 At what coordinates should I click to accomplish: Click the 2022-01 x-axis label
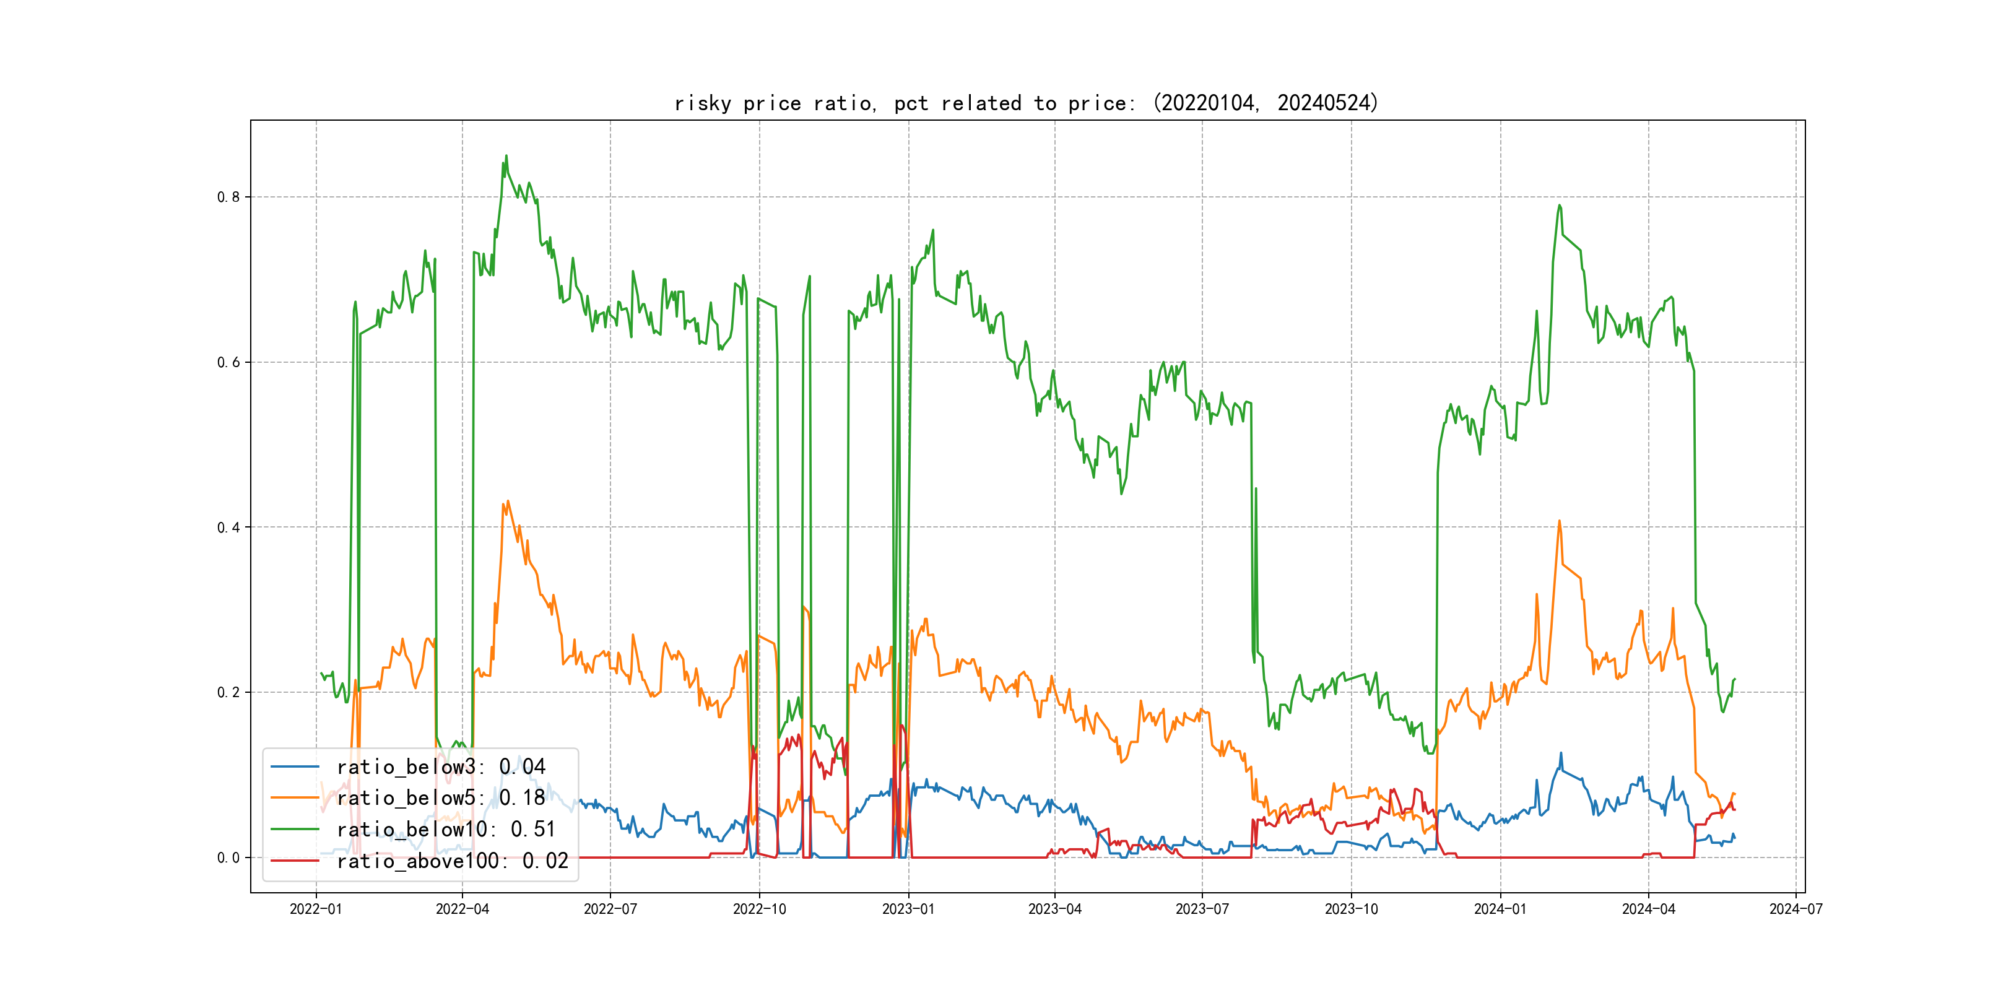tap(315, 909)
